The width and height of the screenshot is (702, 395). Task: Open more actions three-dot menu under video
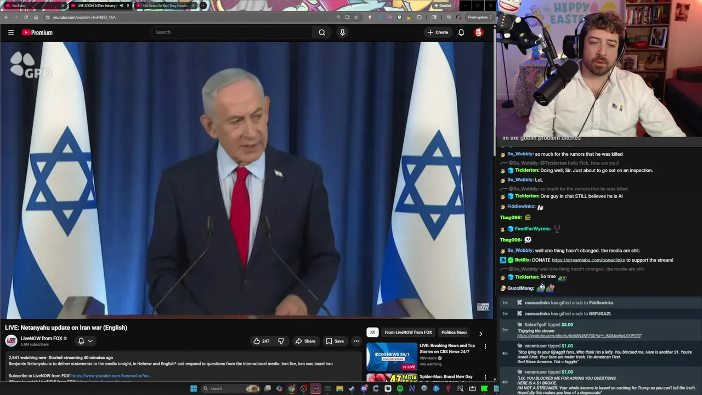[x=356, y=341]
